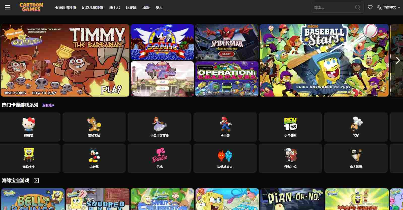
Task: Click the 热门卡通游戏系列 heading
Action: [x=20, y=105]
